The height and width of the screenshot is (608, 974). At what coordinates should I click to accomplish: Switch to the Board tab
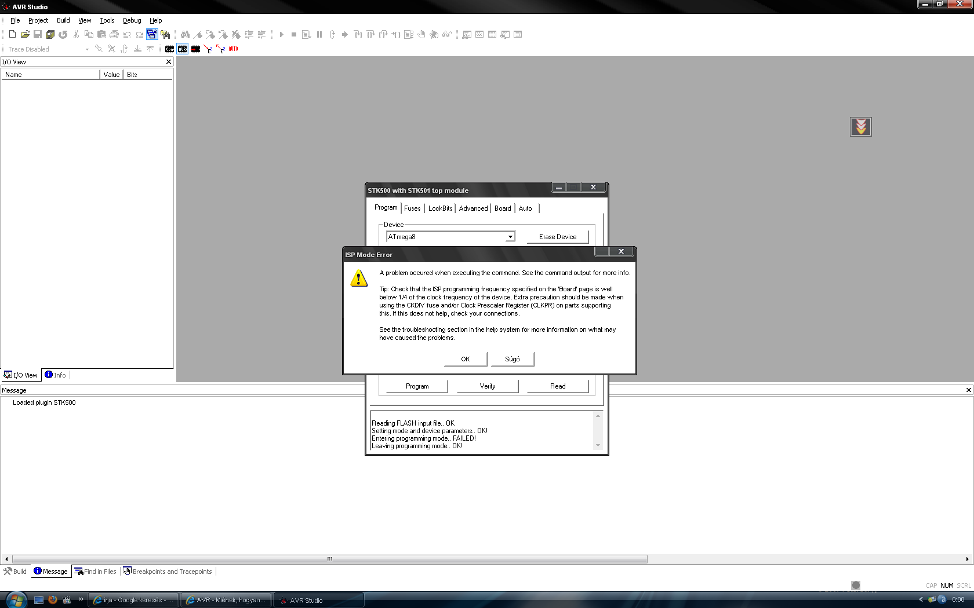[x=503, y=208]
